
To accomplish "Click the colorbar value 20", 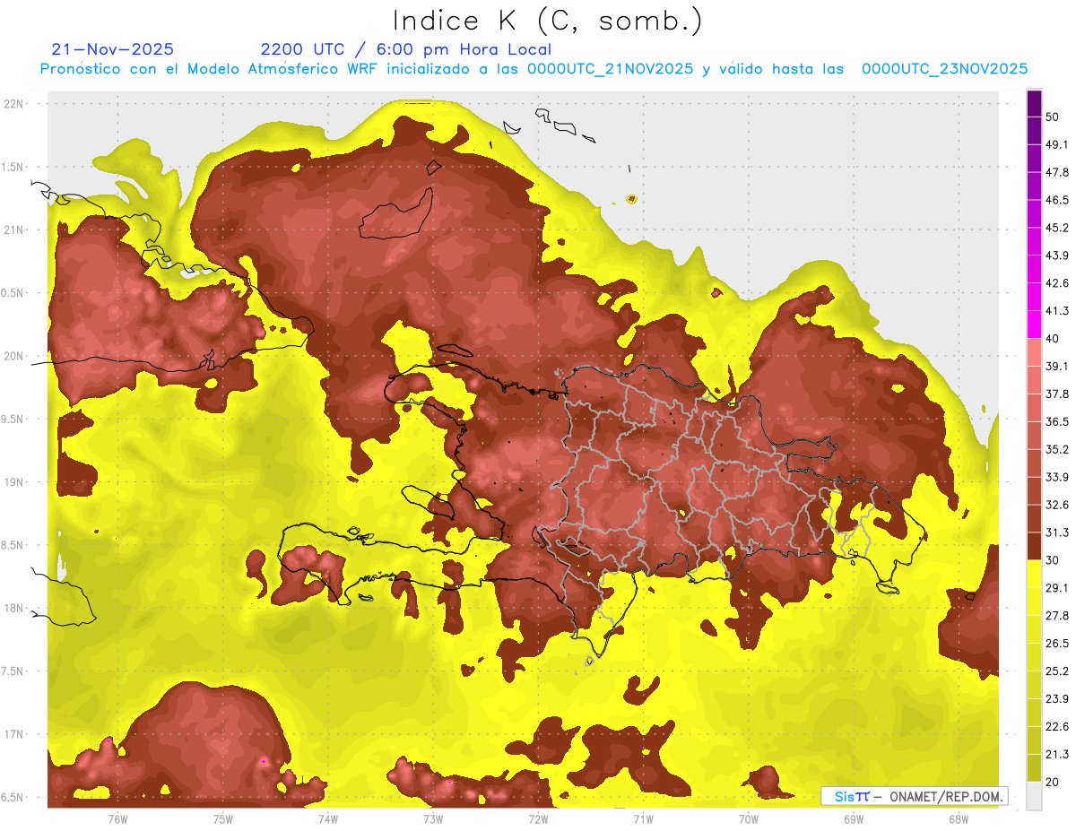I will (x=1054, y=782).
